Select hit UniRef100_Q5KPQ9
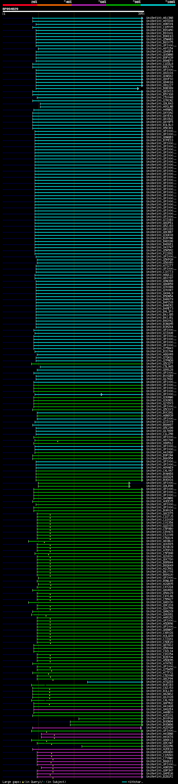Screen dimensions: 178x784 coord(160,259)
